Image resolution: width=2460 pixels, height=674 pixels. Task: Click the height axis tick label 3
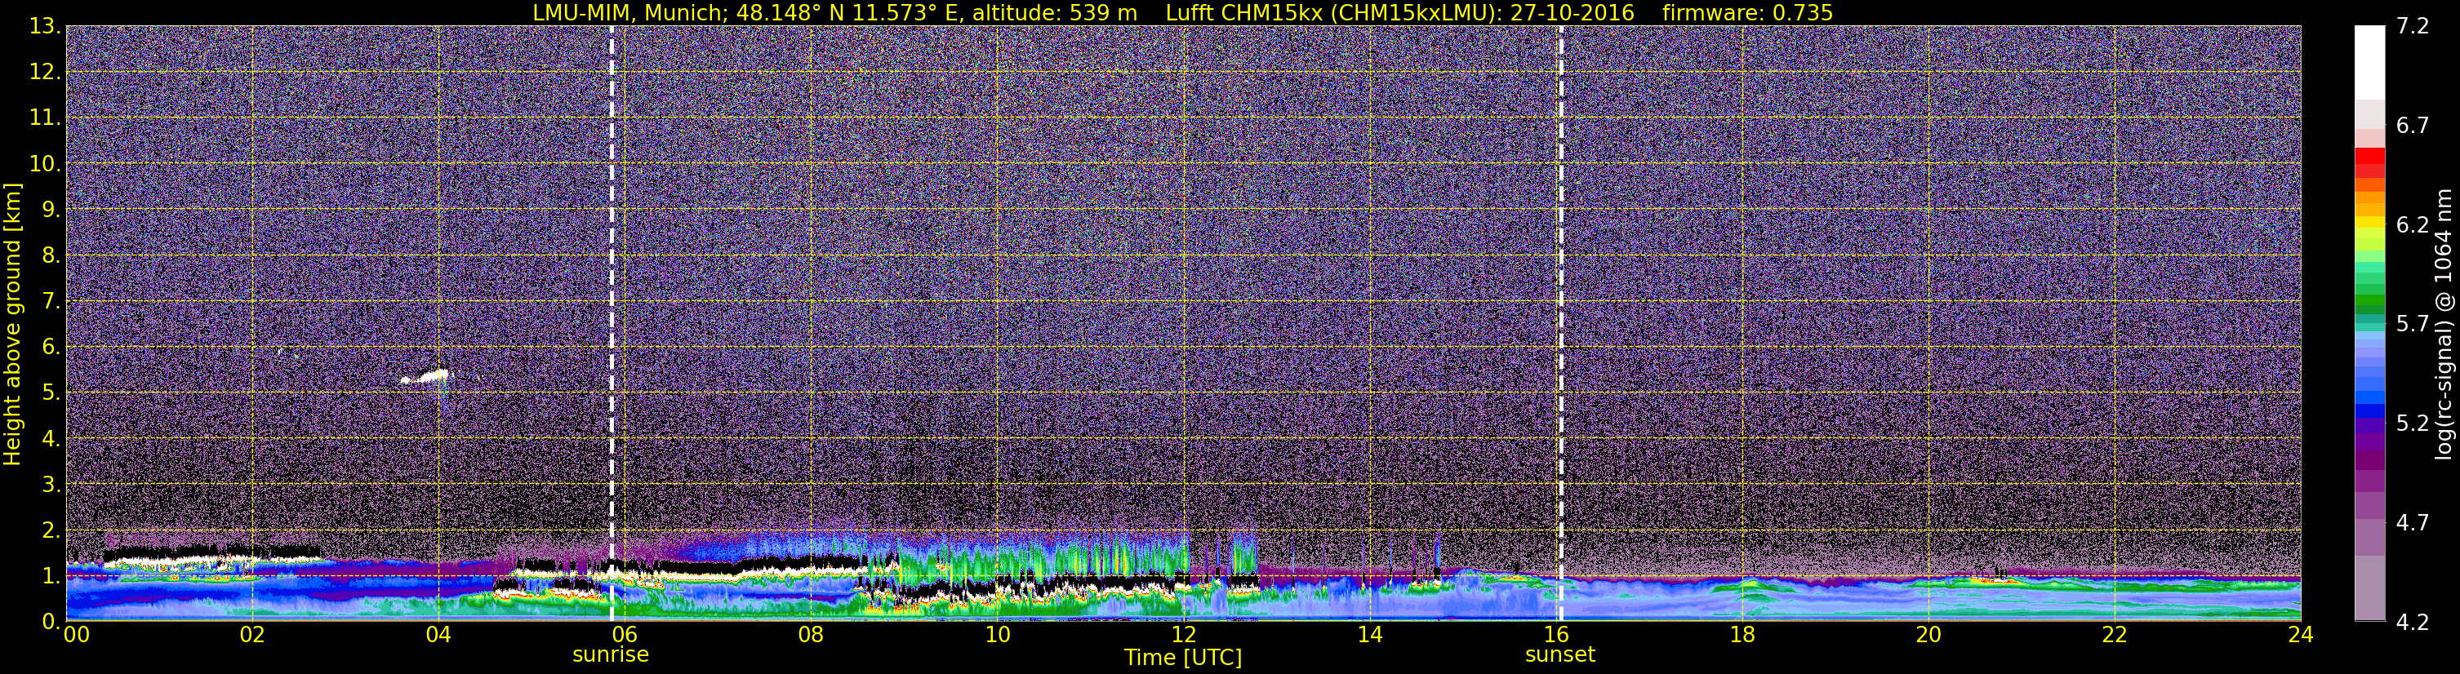click(50, 484)
